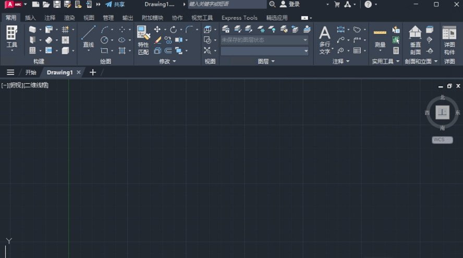Click the shopping cart icon in title bar
Viewport: 463px width, 258px height.
pos(337,4)
